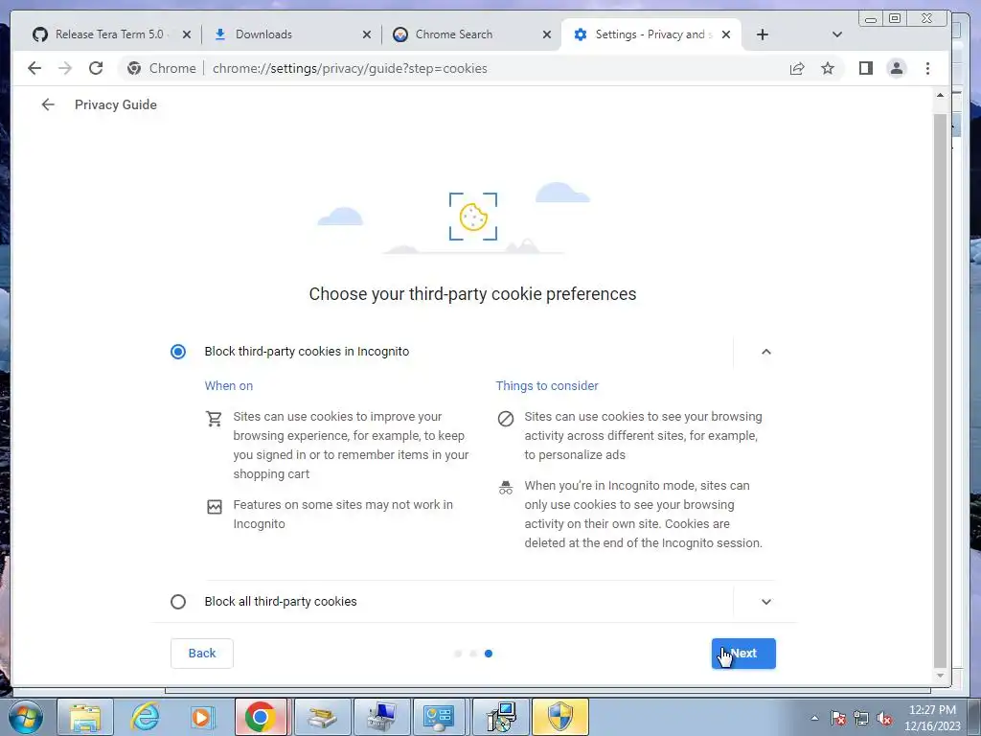981x736 pixels.
Task: Click the page scroll down arrow
Action: coord(940,676)
